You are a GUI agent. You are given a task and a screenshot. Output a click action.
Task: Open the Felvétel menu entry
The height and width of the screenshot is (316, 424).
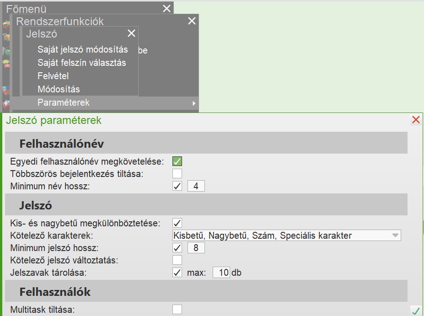[x=53, y=76]
